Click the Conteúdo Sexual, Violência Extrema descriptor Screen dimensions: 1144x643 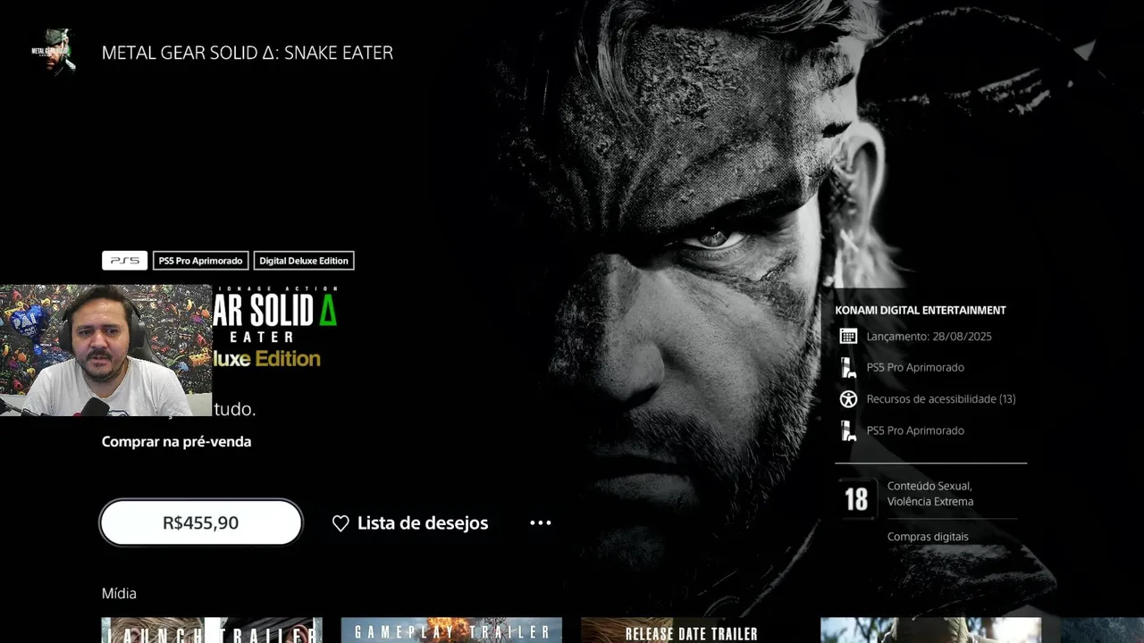[x=930, y=494]
